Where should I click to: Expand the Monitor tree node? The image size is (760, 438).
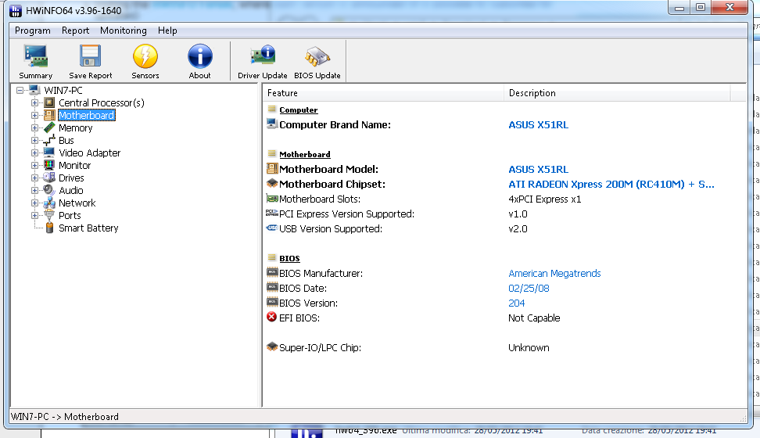pos(34,165)
